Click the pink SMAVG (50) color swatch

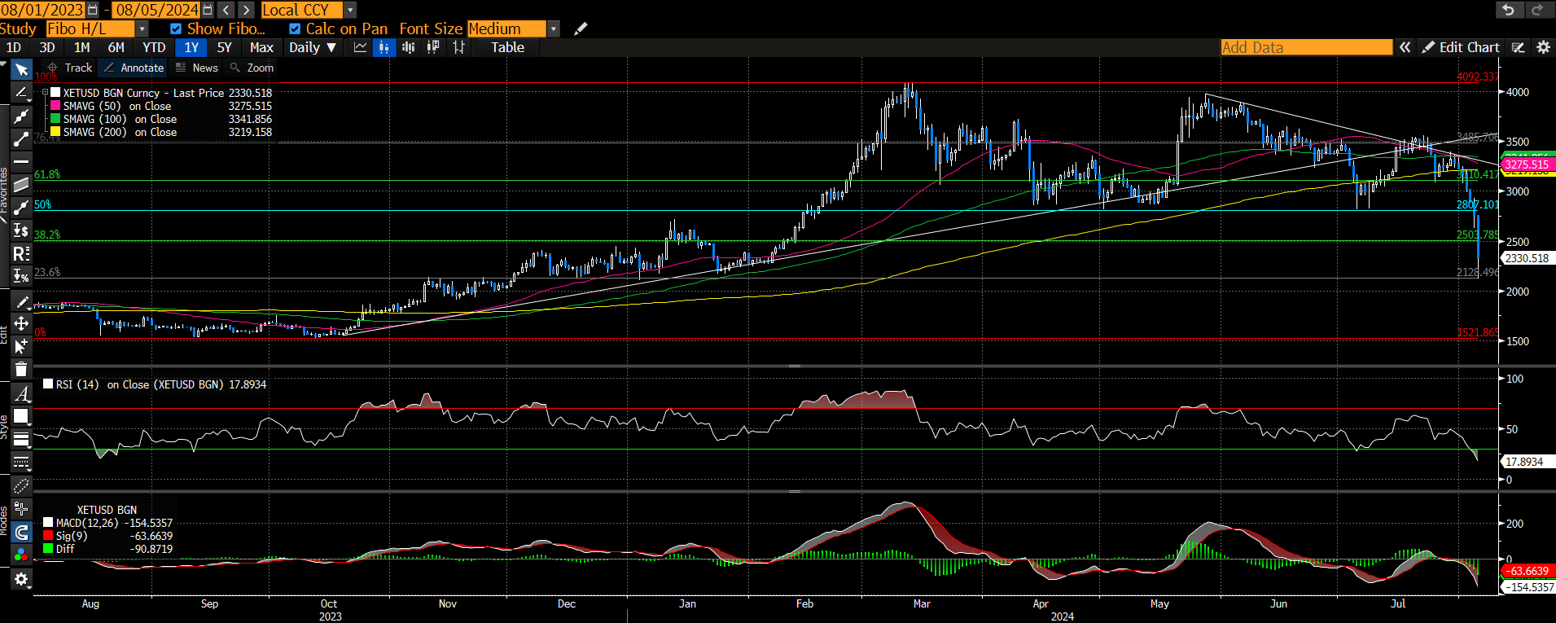point(55,106)
